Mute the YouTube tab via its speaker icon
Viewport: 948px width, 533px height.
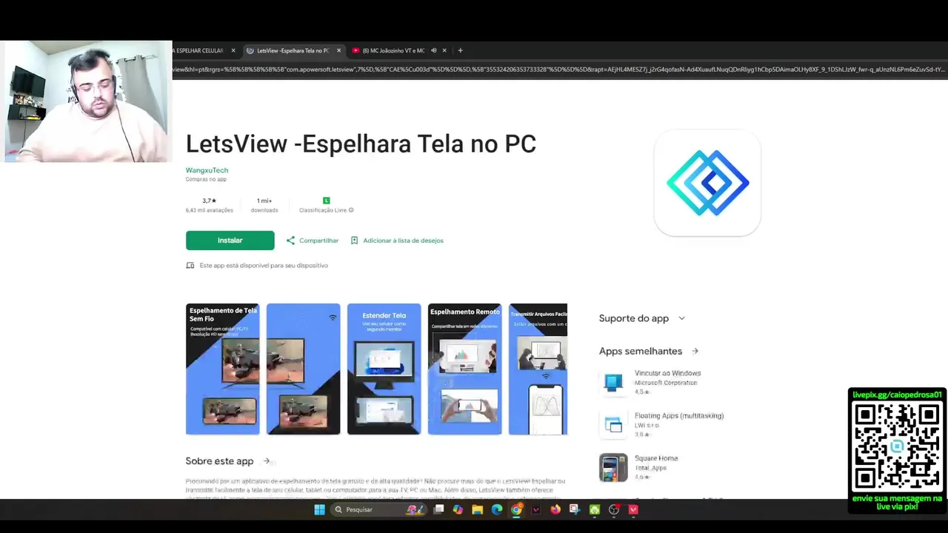[433, 50]
